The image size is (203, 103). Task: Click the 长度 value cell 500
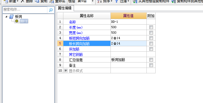[128, 27]
